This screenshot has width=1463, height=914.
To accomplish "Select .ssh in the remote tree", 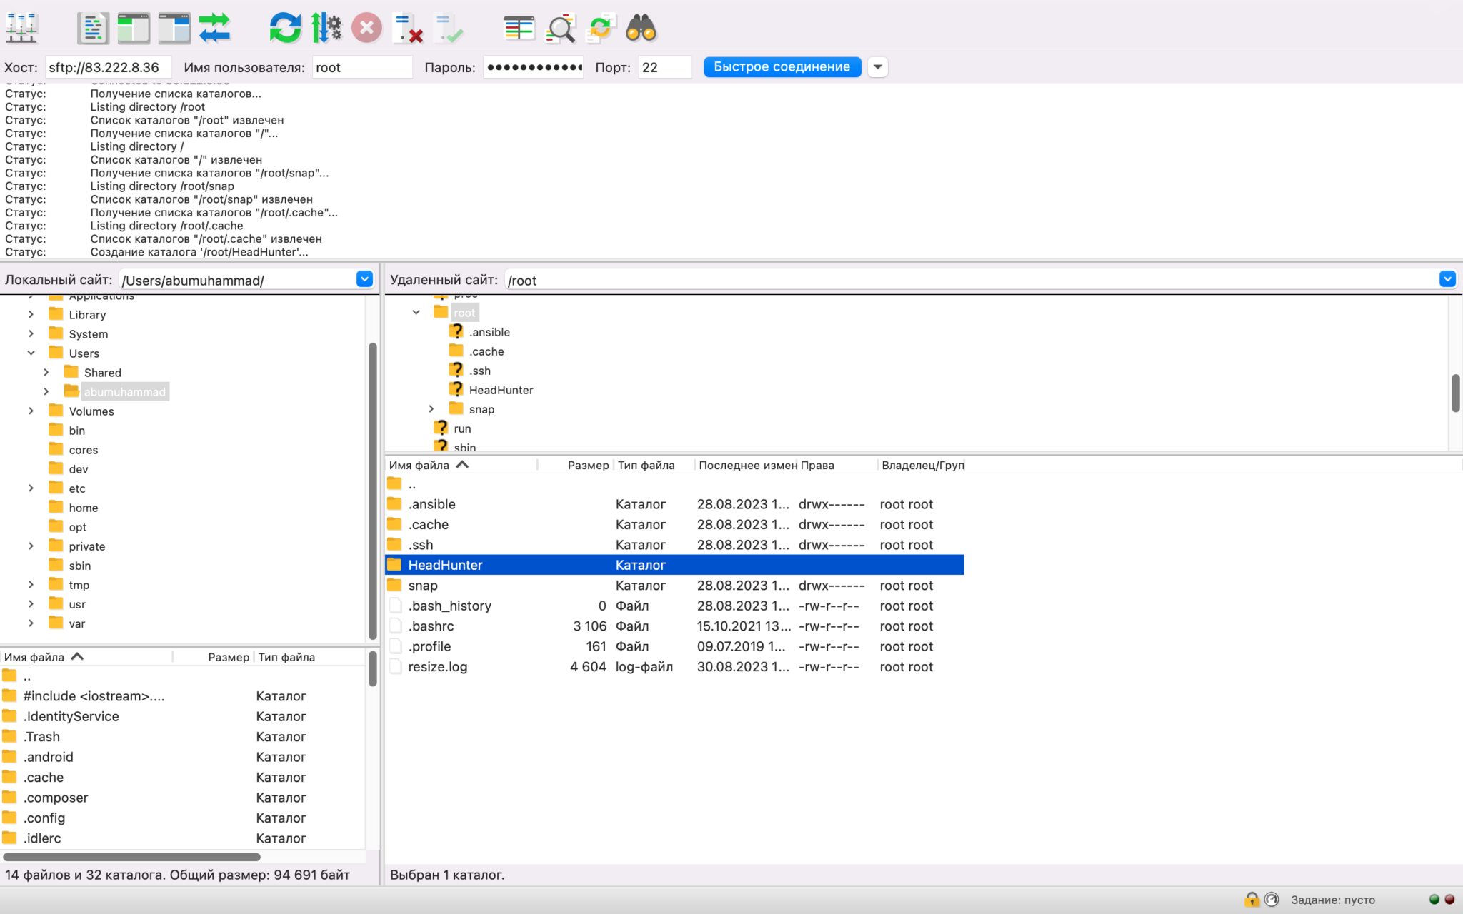I will tap(479, 371).
